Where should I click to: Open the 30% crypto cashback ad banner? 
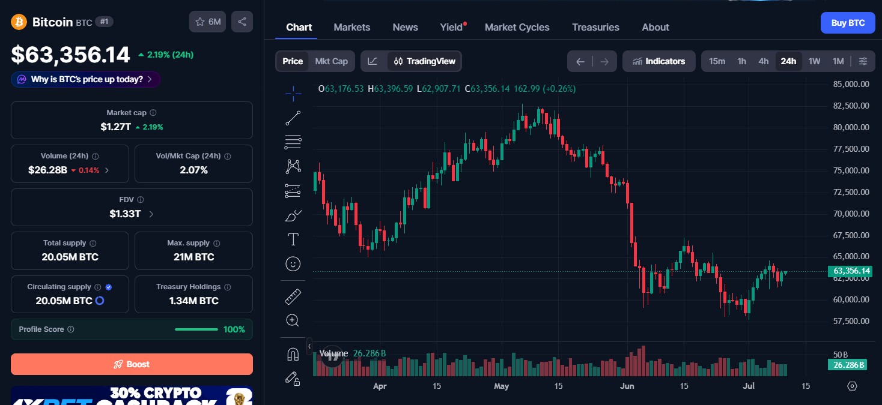132,395
